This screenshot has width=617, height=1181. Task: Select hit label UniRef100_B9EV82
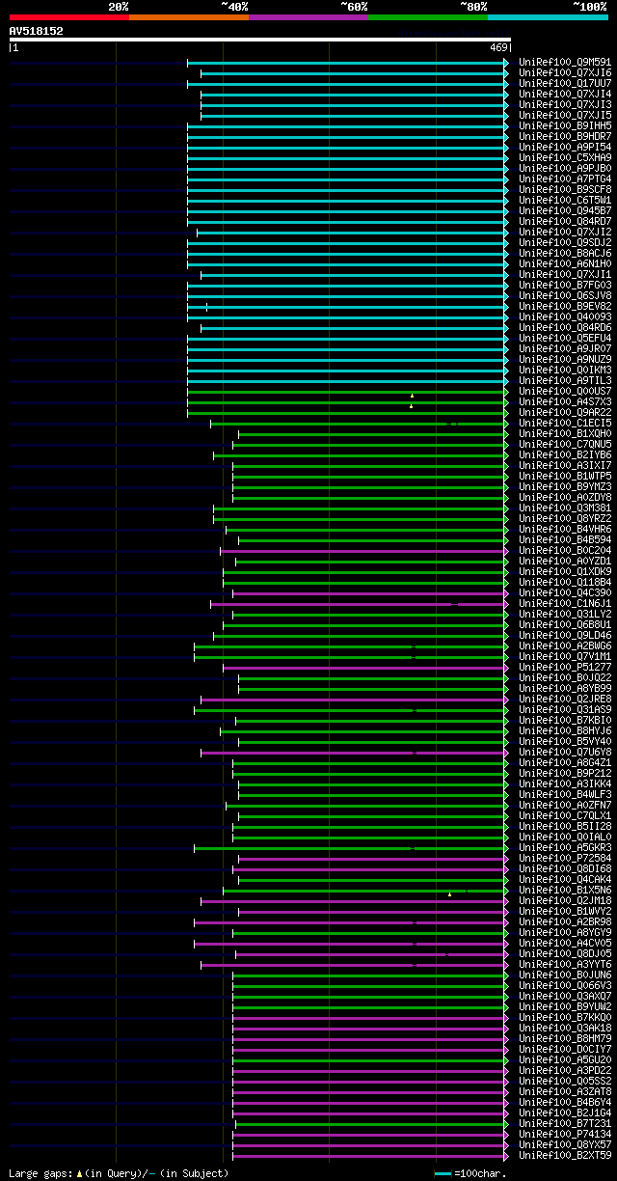point(565,307)
